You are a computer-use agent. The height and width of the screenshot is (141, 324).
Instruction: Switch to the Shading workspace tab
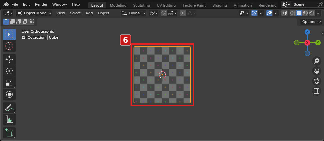point(220,5)
